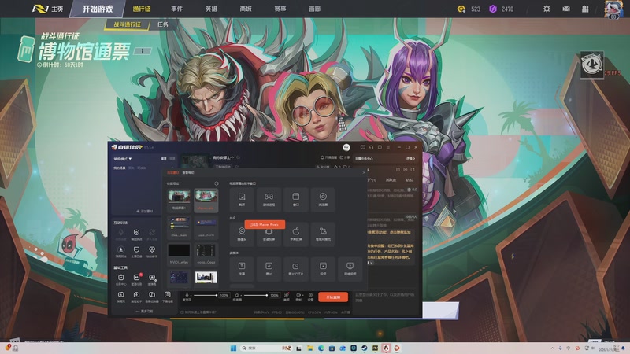Refresh the quick-add list icon
The height and width of the screenshot is (354, 630).
coord(216,183)
